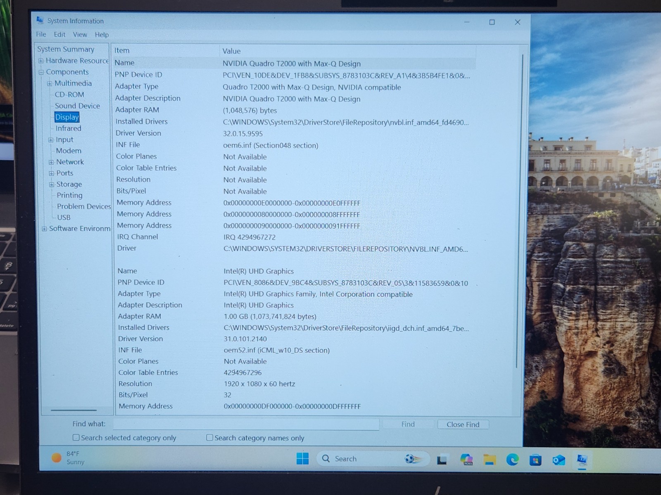This screenshot has height=495, width=661.
Task: Select Sound Device in the tree
Action: [x=77, y=106]
